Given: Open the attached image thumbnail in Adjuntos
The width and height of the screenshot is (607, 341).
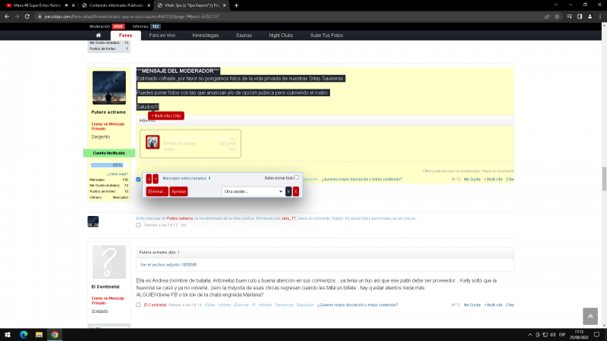Looking at the screenshot, I should coord(153,142).
